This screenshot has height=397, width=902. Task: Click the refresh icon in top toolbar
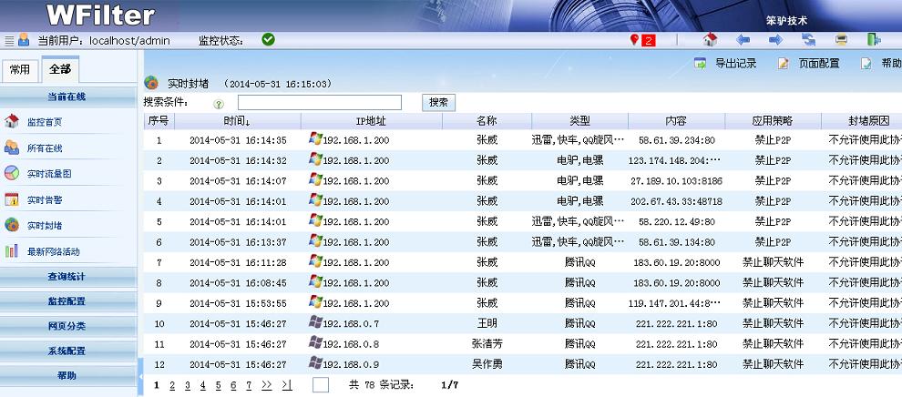[808, 40]
